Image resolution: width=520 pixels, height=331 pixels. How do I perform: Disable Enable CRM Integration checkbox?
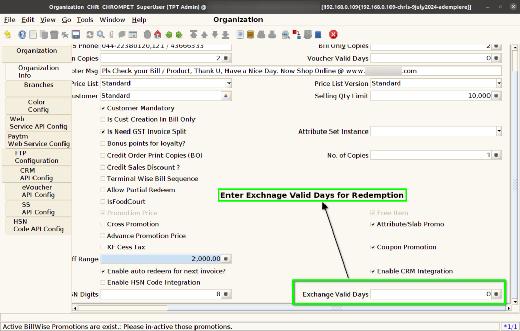click(x=373, y=271)
